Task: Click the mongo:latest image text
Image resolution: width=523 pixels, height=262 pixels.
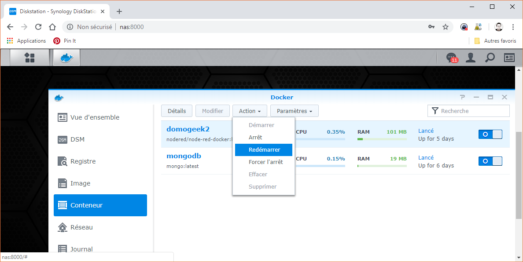Action: (x=182, y=166)
